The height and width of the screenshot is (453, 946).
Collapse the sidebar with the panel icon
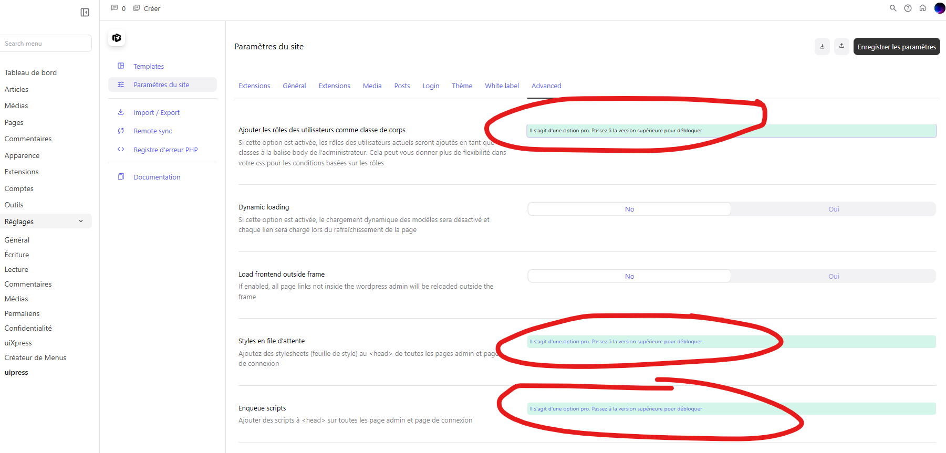(85, 12)
